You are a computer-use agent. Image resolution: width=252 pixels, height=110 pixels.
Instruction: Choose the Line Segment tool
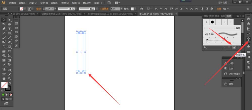(x=4, y=33)
